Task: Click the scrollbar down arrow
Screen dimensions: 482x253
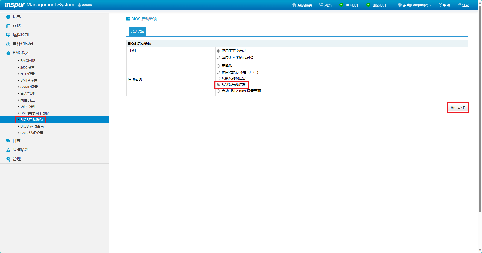Action: coord(480,250)
